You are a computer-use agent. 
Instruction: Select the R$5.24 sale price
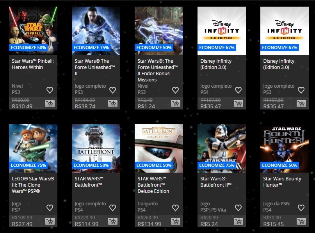[x=209, y=224]
